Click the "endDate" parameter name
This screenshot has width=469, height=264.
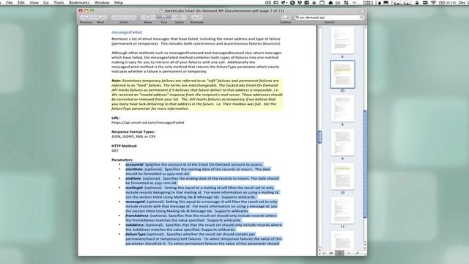133,178
